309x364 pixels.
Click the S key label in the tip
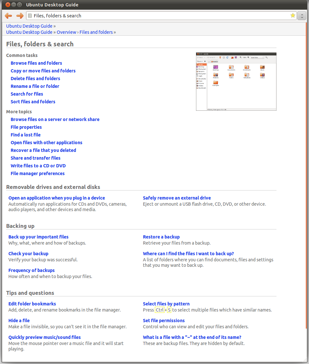(x=169, y=310)
